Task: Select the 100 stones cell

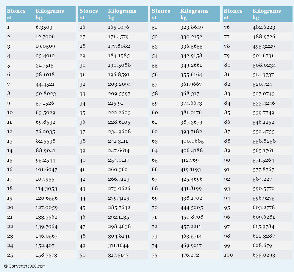Action: (x=228, y=255)
